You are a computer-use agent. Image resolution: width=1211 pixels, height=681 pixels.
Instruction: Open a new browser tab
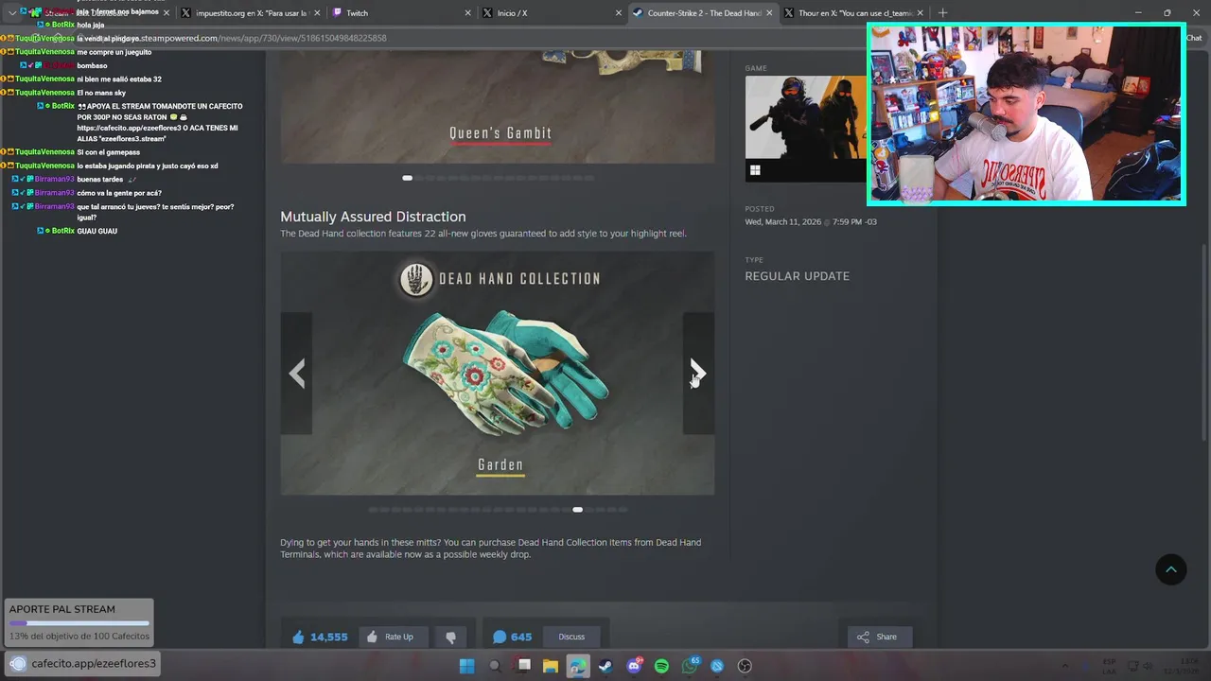point(942,13)
